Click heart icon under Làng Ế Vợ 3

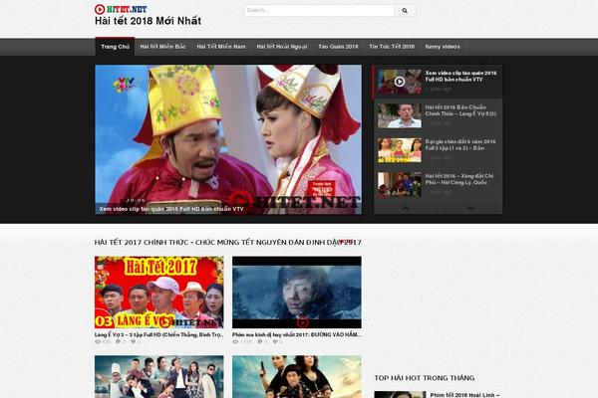click(134, 342)
